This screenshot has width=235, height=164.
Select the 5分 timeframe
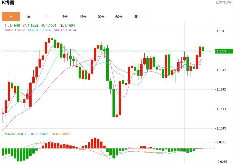pos(64,16)
